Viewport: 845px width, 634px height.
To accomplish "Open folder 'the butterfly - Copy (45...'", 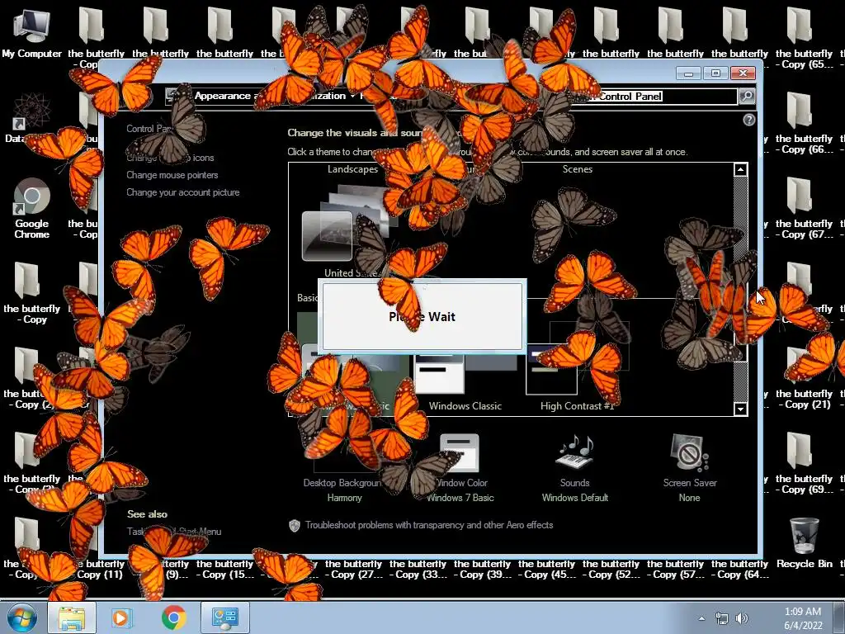I will (546, 570).
